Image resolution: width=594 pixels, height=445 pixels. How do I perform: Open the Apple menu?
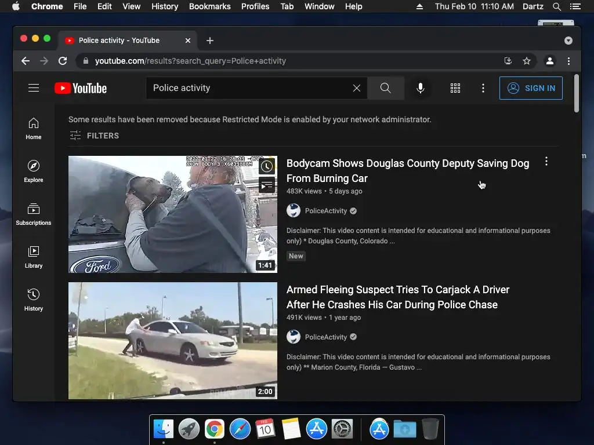coord(16,6)
